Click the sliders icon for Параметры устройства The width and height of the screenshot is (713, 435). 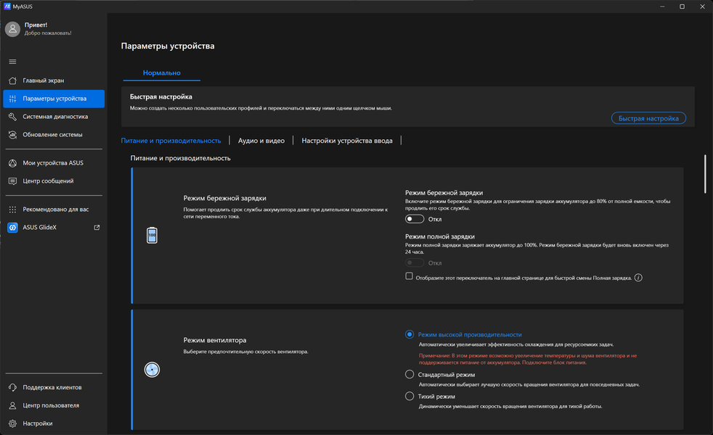[13, 99]
